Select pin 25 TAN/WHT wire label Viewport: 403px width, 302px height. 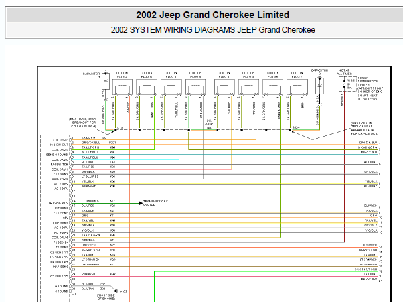tap(88, 254)
